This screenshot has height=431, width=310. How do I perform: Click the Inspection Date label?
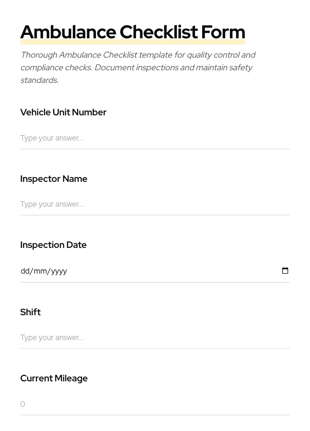coord(53,245)
